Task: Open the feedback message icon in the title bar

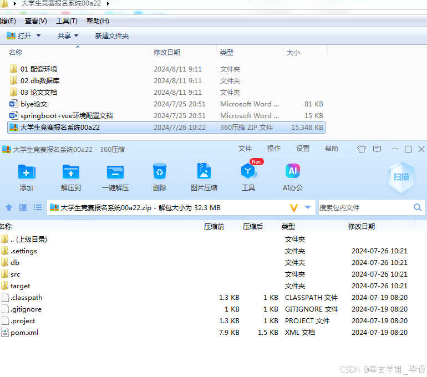Action: tap(377, 149)
